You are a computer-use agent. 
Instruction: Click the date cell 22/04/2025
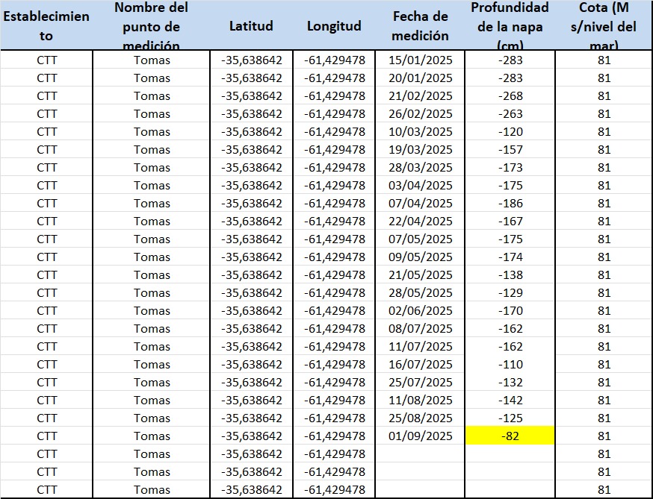420,222
